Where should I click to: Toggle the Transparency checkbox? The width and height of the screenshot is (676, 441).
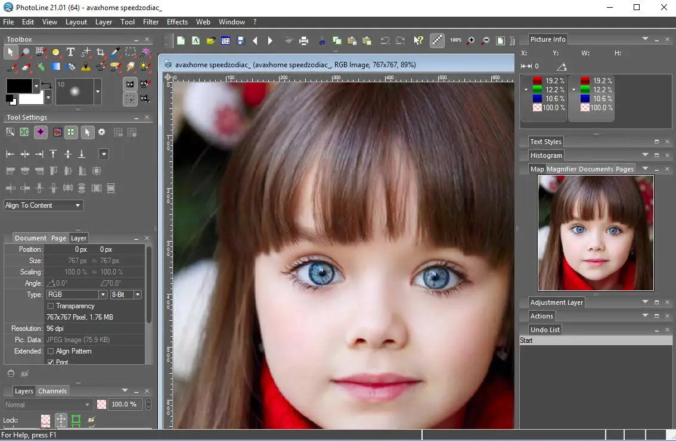(51, 306)
